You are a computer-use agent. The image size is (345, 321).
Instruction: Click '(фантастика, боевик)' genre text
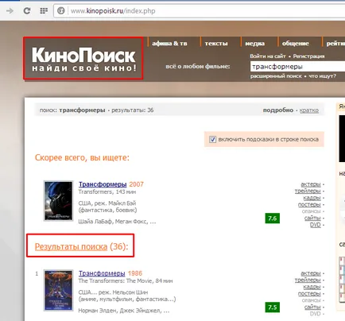coord(107,210)
